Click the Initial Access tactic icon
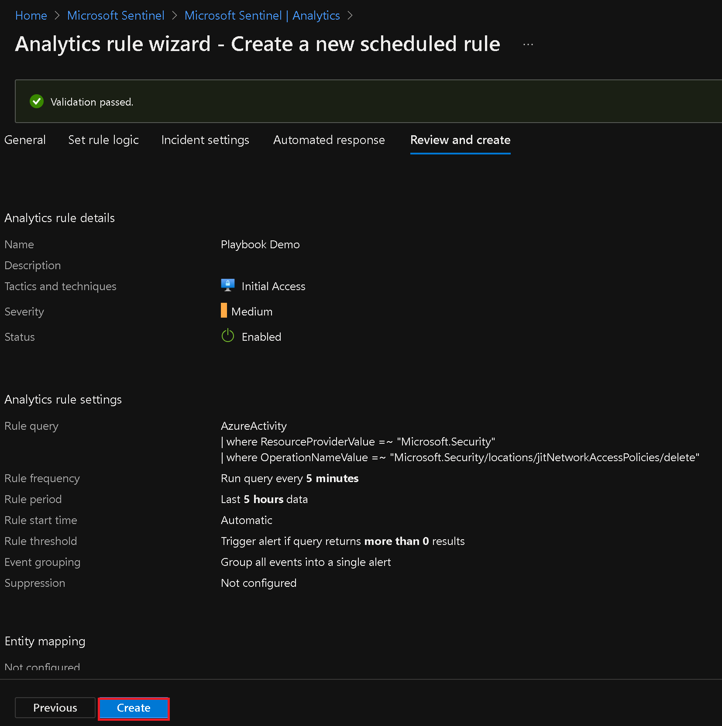722x726 pixels. (x=228, y=285)
